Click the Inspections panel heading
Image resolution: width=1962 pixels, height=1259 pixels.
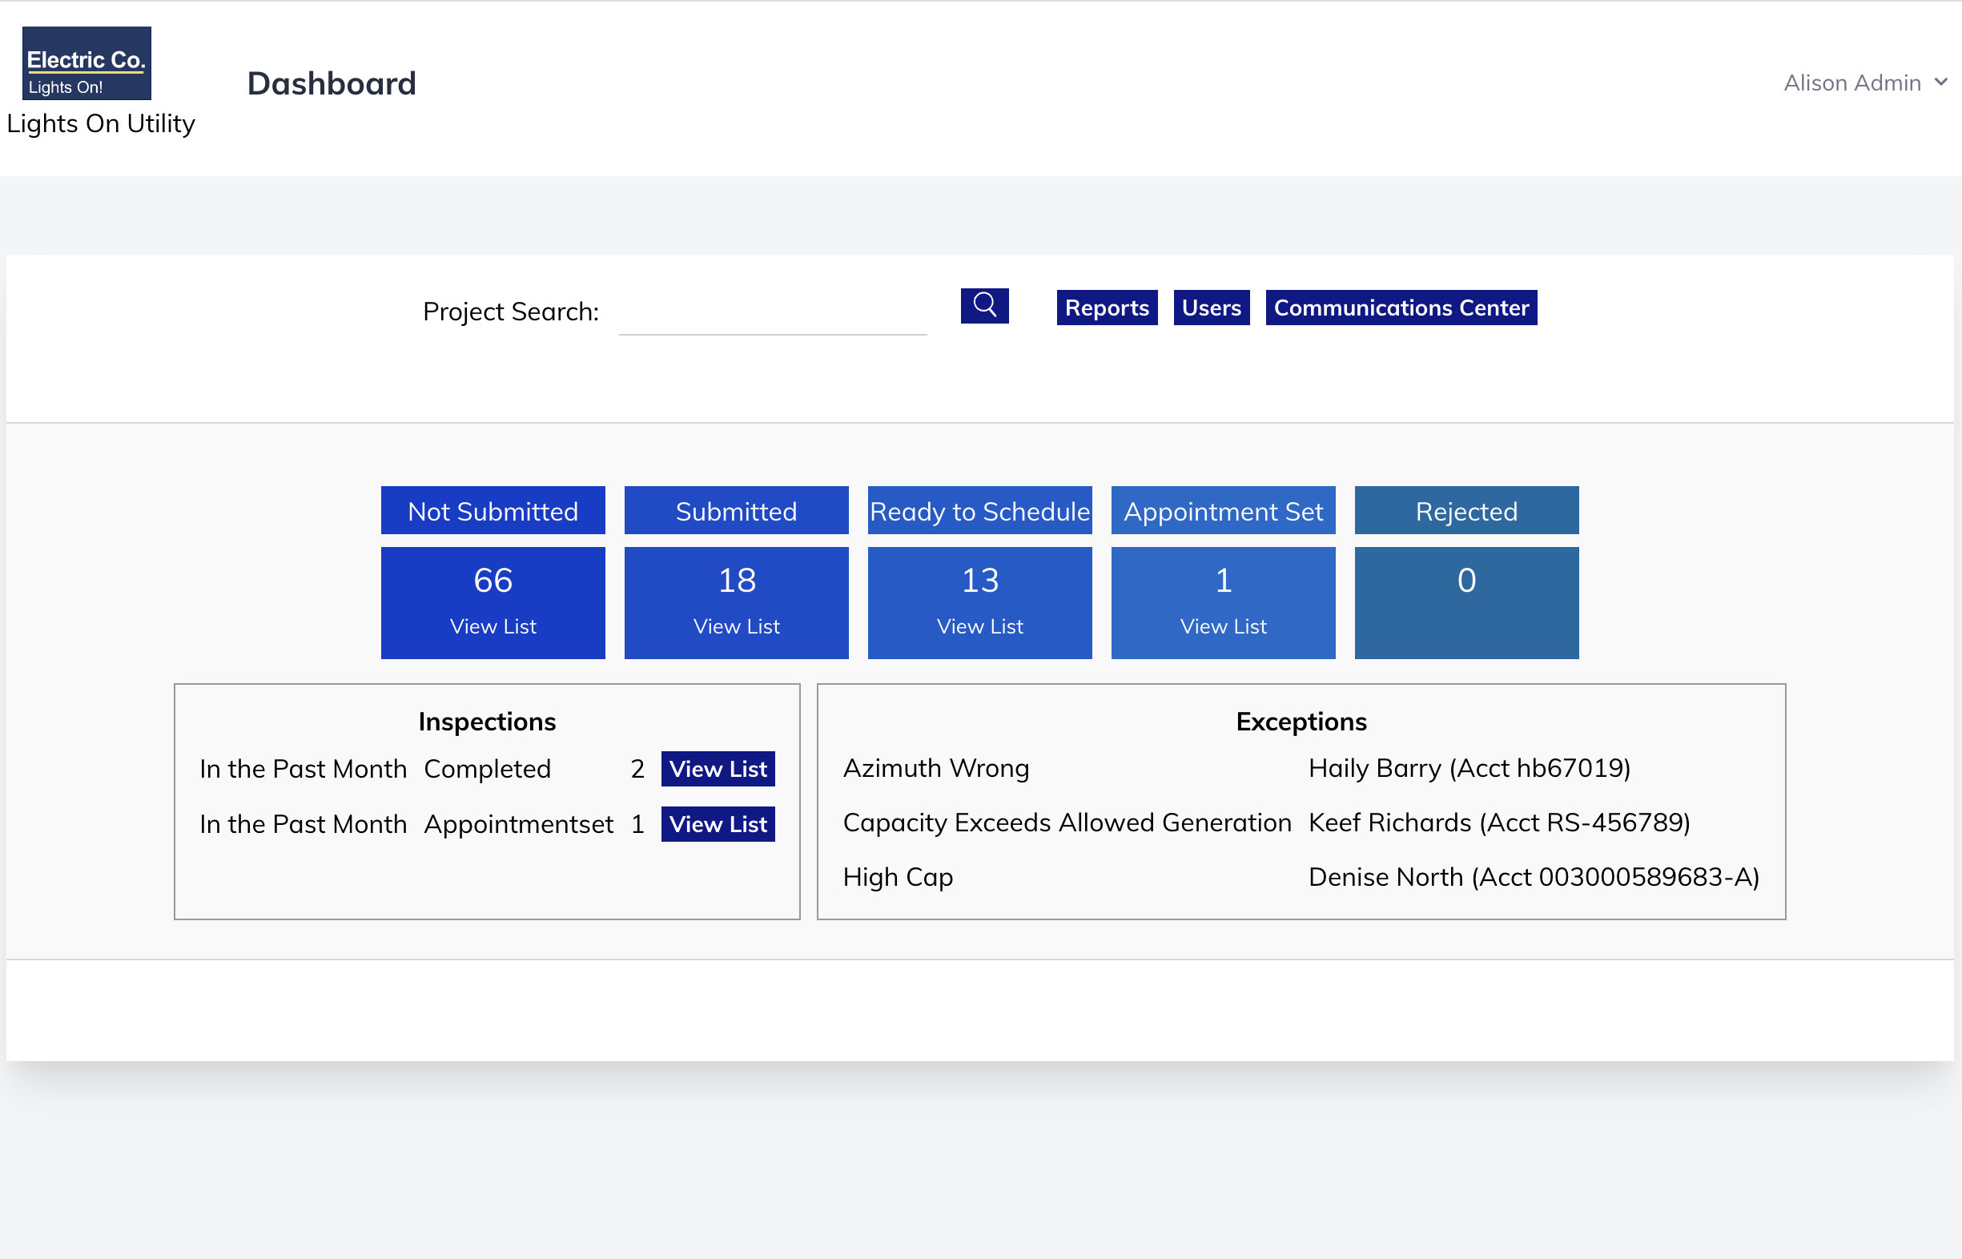click(x=487, y=722)
